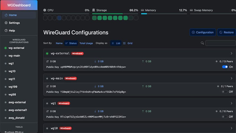Click the Help question mark icon
The image size is (236, 133).
(6, 30)
